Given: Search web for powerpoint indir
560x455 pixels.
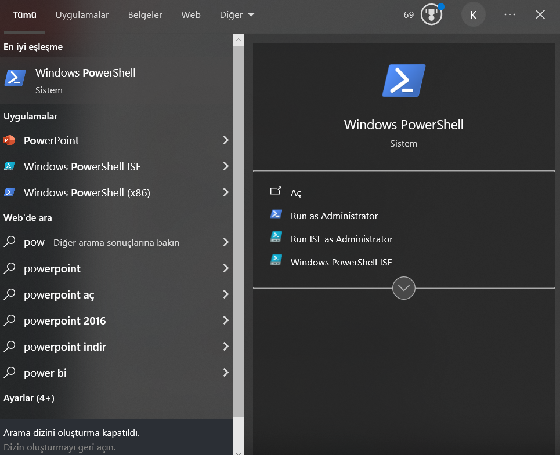Looking at the screenshot, I should pyautogui.click(x=64, y=347).
